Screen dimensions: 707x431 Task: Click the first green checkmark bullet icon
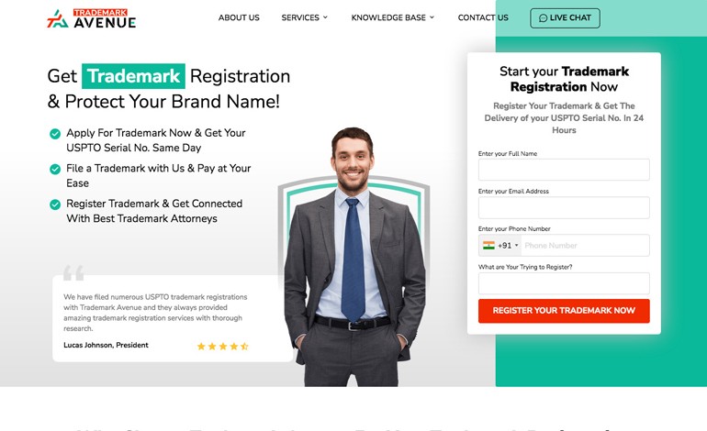55,134
